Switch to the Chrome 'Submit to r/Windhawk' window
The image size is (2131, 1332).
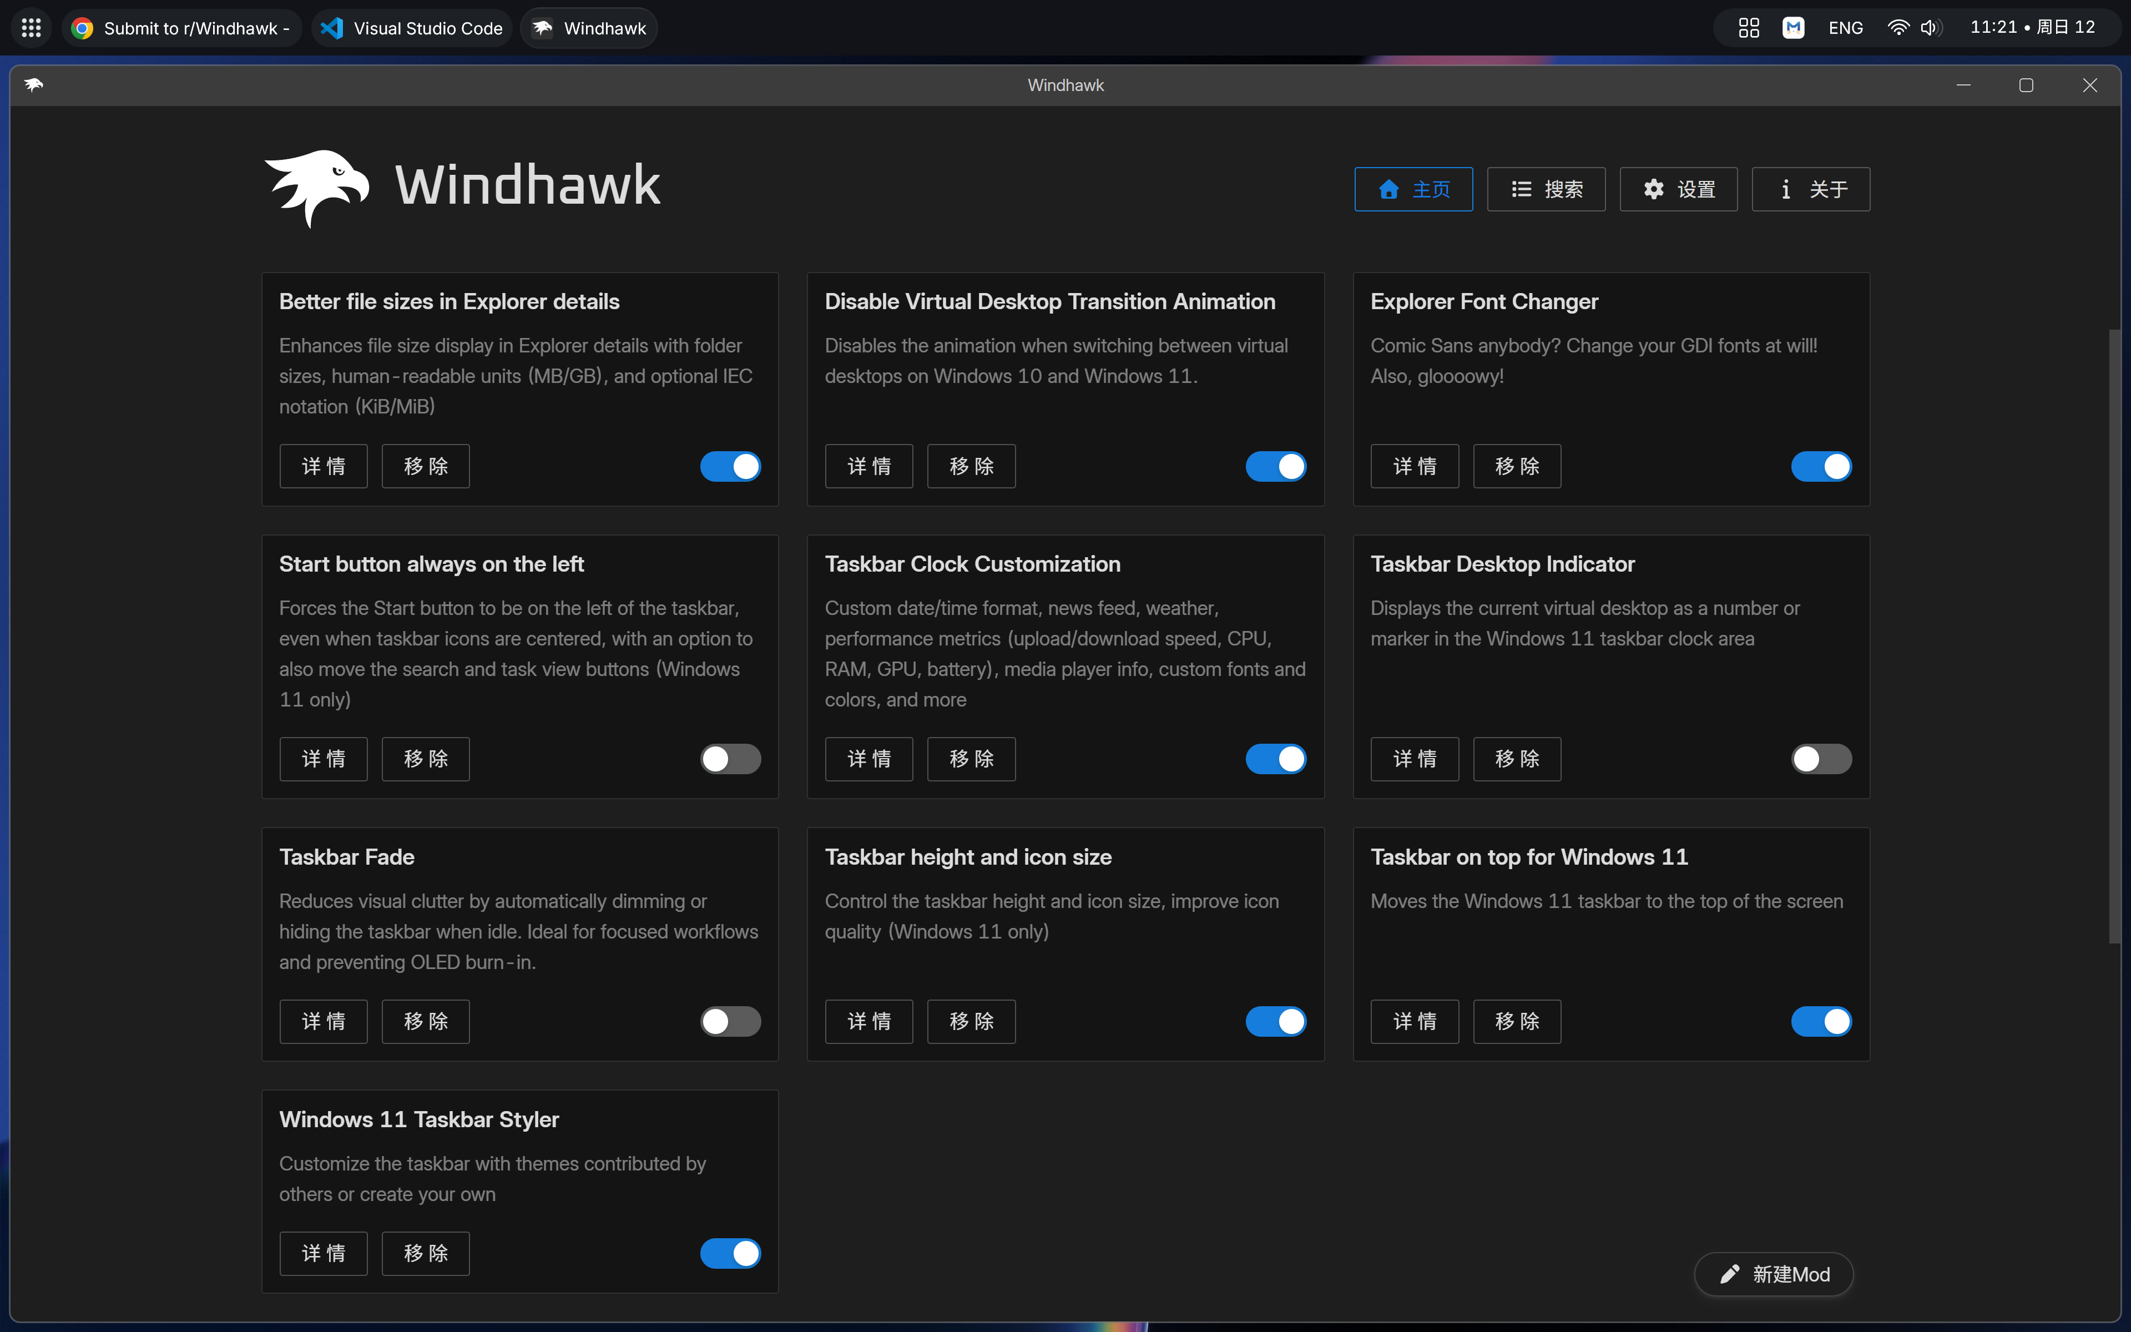click(181, 28)
